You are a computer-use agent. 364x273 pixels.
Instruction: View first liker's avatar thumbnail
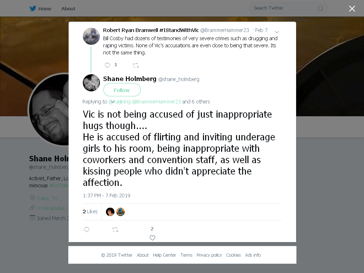pyautogui.click(x=110, y=212)
